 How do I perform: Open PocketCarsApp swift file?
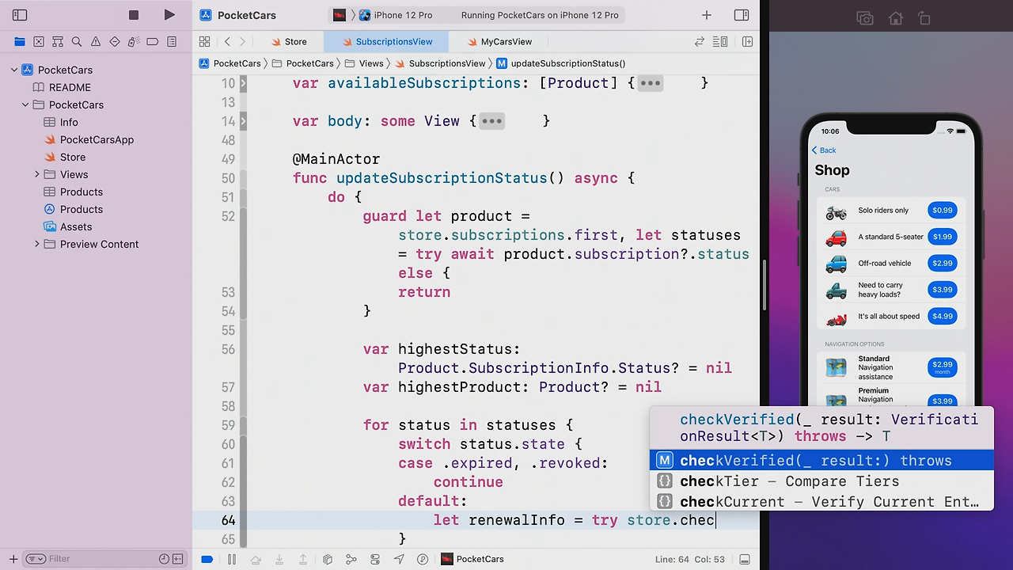point(89,139)
